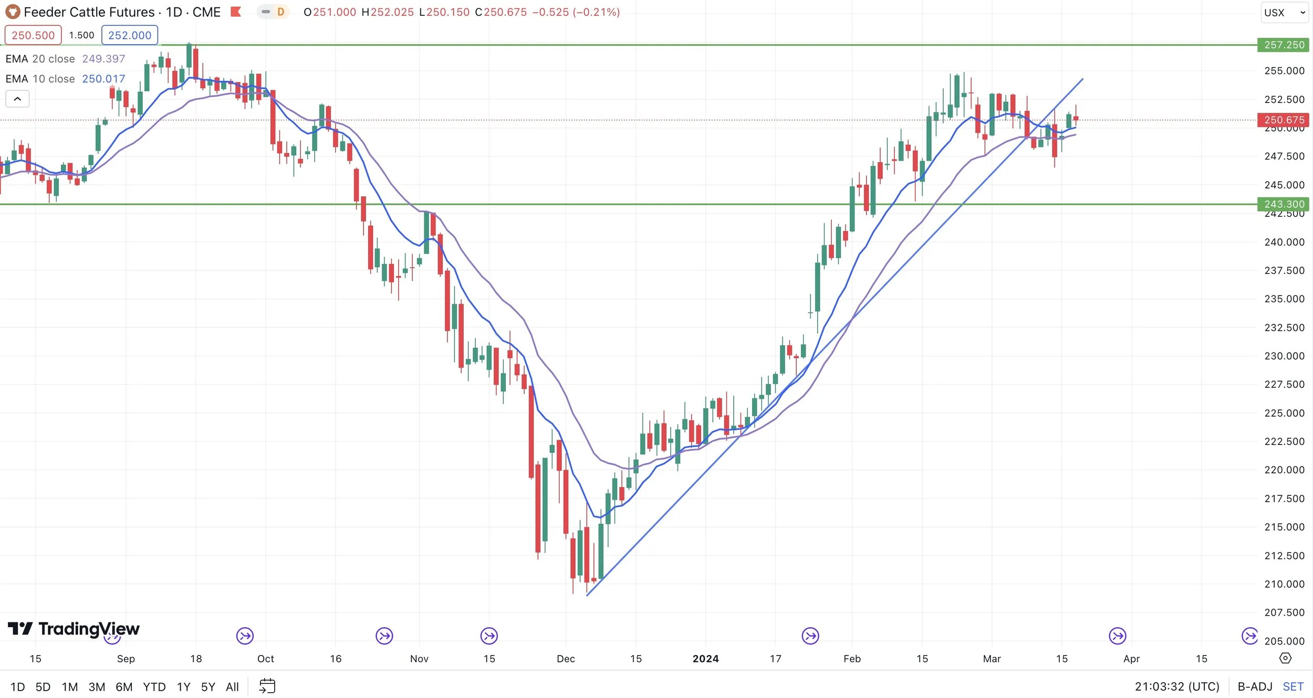Image resolution: width=1313 pixels, height=698 pixels.
Task: Toggle the B-ADJ back-adjustment setting
Action: click(x=1255, y=686)
